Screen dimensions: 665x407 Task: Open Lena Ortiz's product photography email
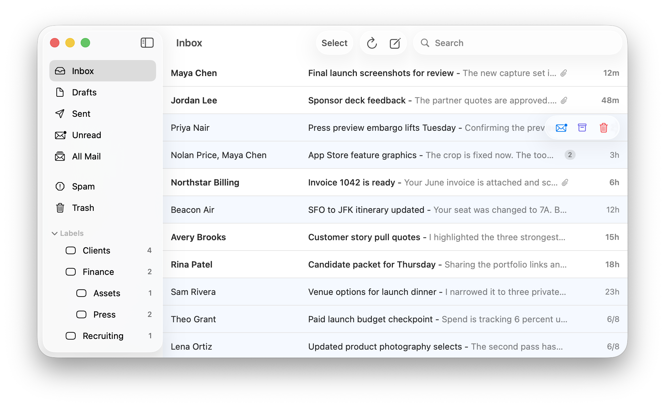coord(395,345)
